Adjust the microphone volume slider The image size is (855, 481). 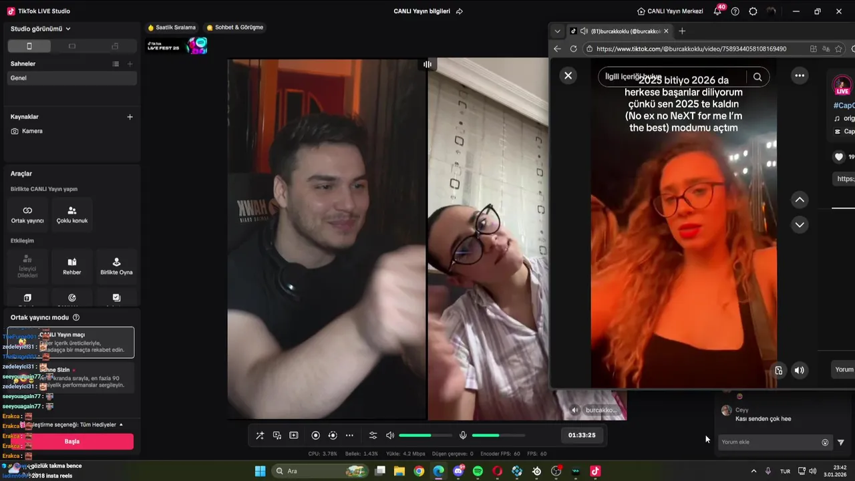pyautogui.click(x=498, y=436)
